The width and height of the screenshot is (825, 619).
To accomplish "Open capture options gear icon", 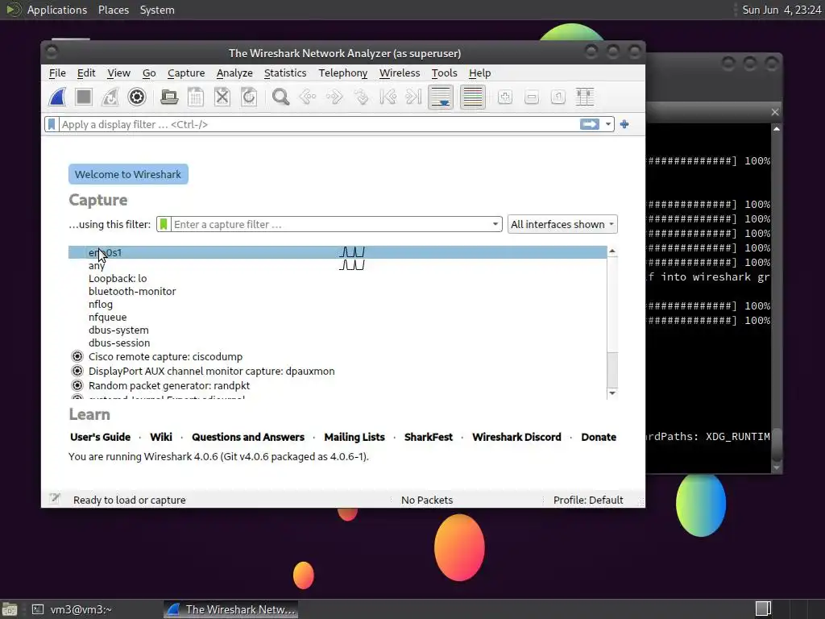I will [137, 97].
